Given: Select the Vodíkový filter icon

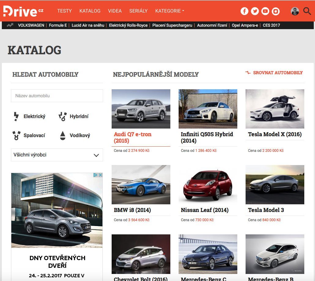Looking at the screenshot, I should pos(62,135).
